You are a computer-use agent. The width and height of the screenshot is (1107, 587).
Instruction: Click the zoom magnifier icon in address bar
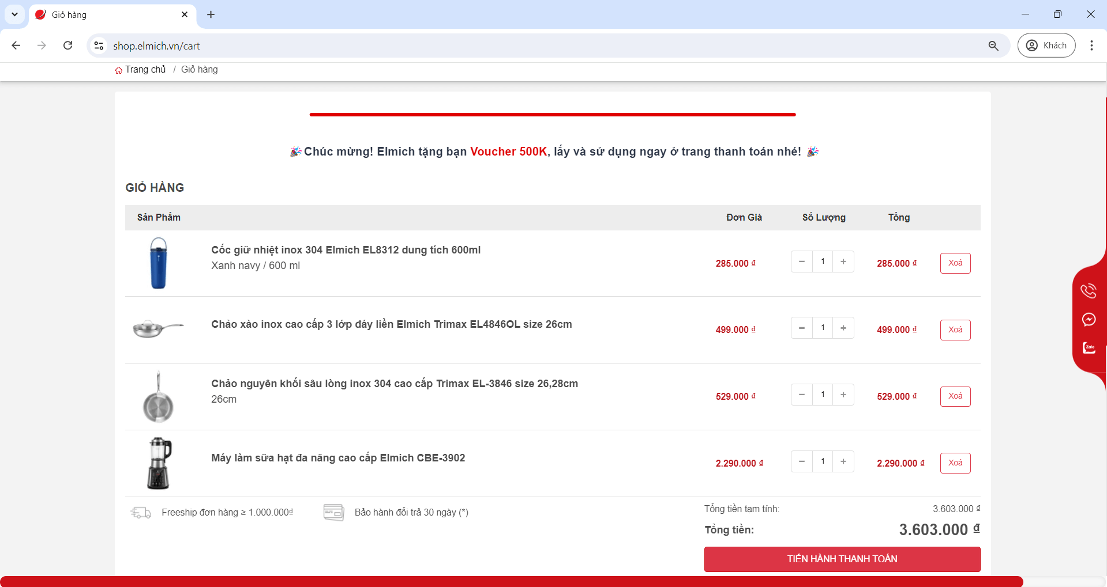[x=993, y=46]
